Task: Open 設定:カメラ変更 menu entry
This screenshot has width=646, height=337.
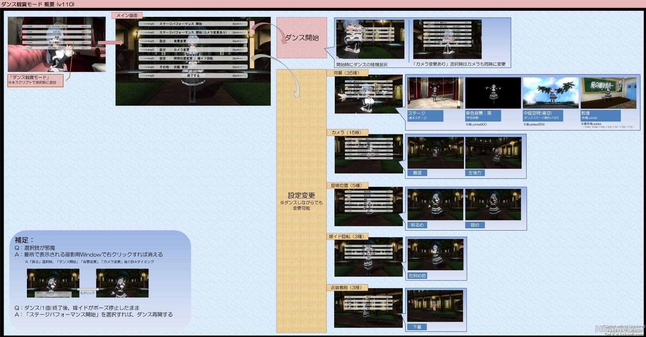Action: [193, 50]
